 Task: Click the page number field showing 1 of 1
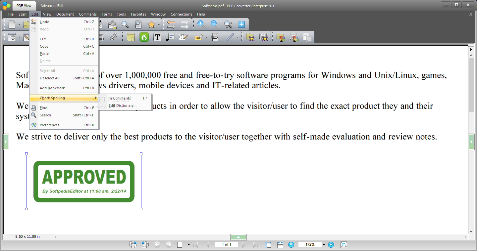227,245
